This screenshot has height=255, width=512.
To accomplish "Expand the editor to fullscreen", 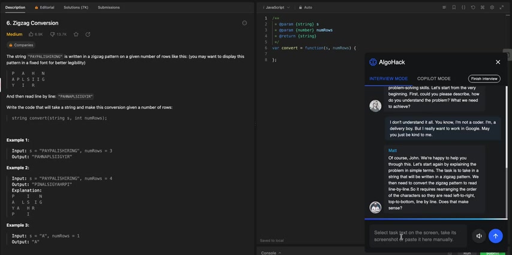I will (502, 7).
